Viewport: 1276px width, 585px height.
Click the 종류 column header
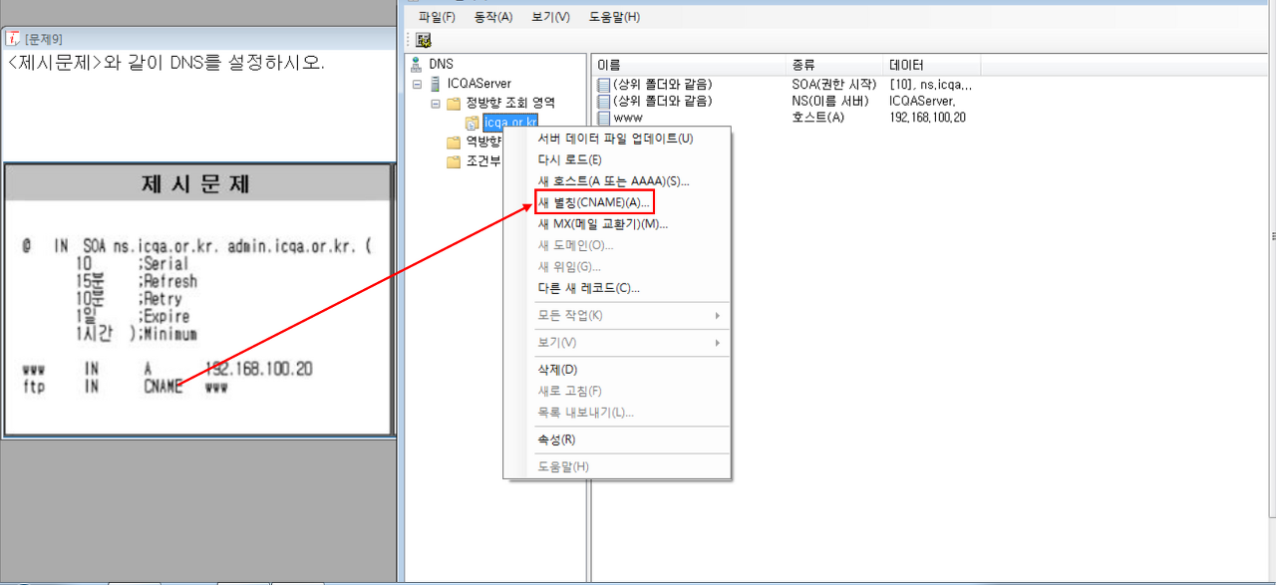(x=836, y=65)
